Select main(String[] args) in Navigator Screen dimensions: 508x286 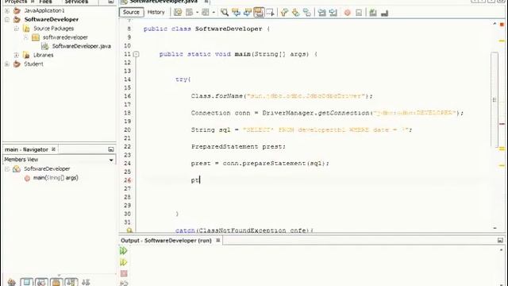point(56,178)
